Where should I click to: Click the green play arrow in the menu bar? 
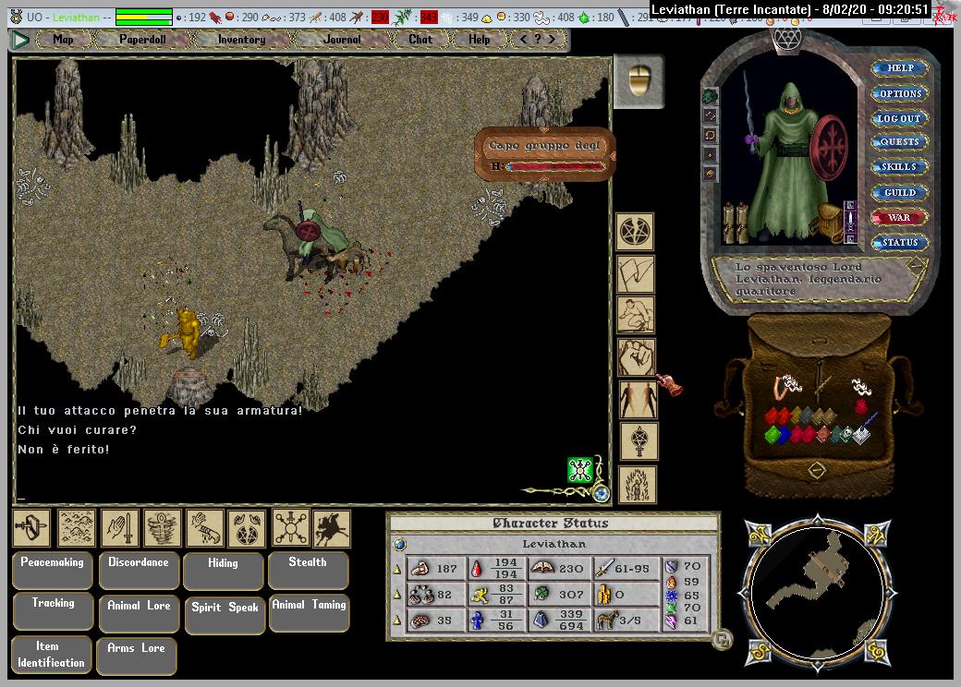[21, 41]
